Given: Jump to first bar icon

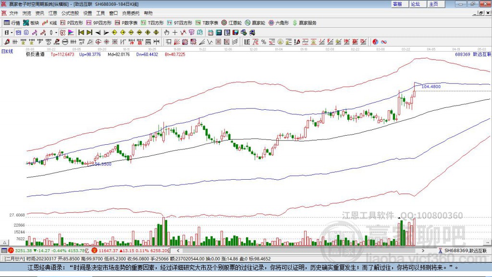Looking at the screenshot, I should click(81, 33).
